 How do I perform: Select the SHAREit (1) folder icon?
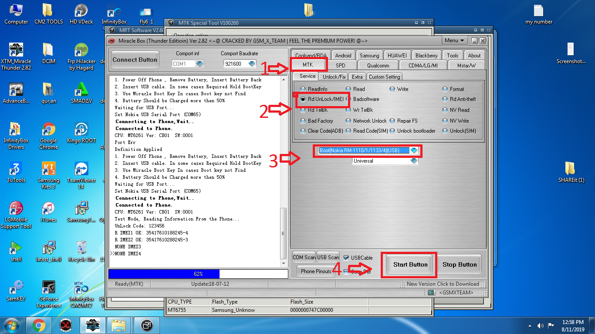coord(571,172)
